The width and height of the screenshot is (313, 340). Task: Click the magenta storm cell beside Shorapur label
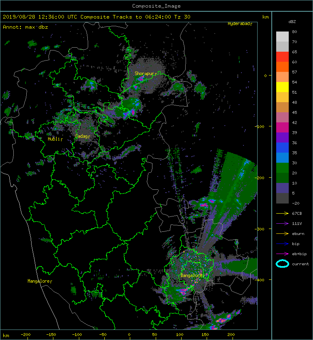141,78
